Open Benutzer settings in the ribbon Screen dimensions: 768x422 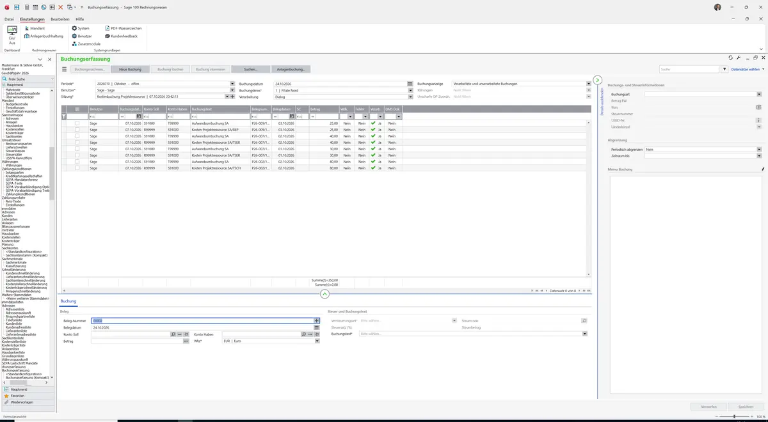[83, 36]
